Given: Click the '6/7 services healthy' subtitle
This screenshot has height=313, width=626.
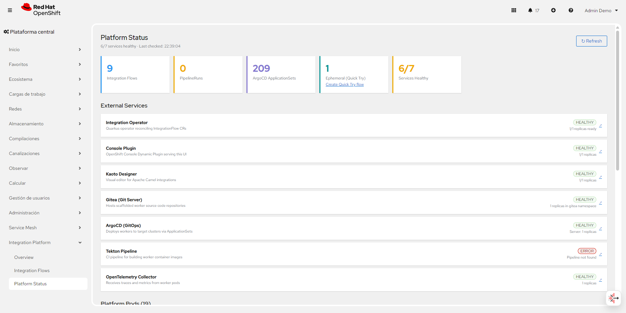Looking at the screenshot, I should click(118, 46).
